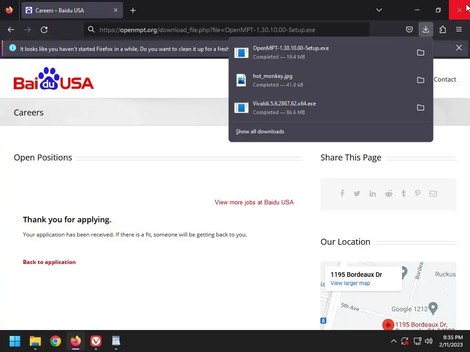This screenshot has height=352, width=470.
Task: Show Vivaldi installer in its folder
Action: point(420,108)
